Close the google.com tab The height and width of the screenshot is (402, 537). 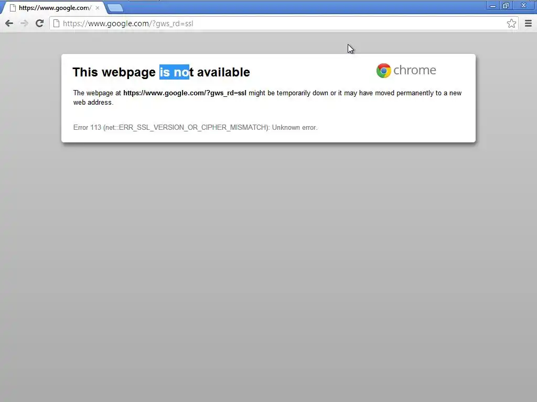98,8
